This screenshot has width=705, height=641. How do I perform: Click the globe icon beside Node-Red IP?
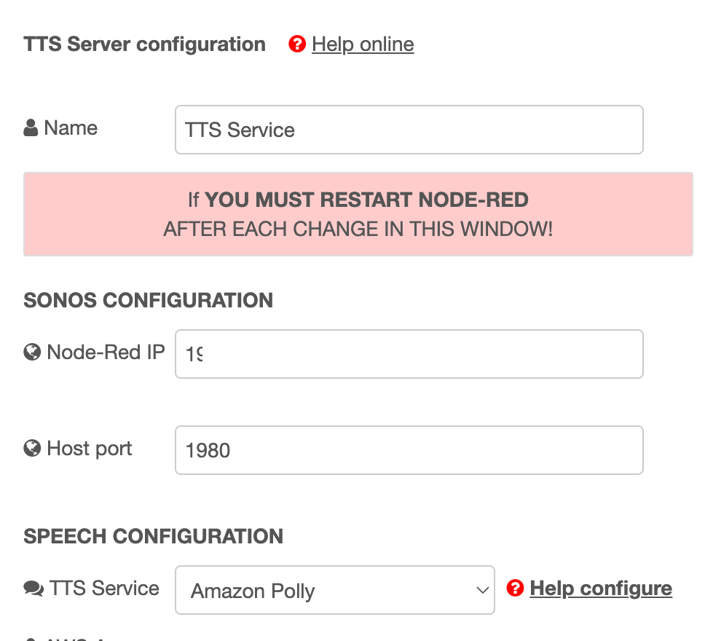click(x=32, y=353)
